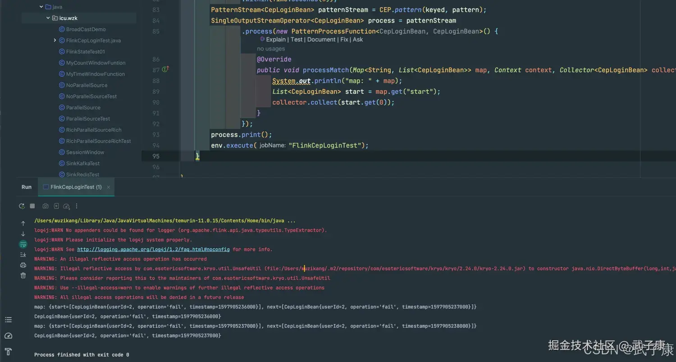Viewport: 676px width, 362px height.
Task: Click Explain in the AI inline hints
Action: click(276, 40)
